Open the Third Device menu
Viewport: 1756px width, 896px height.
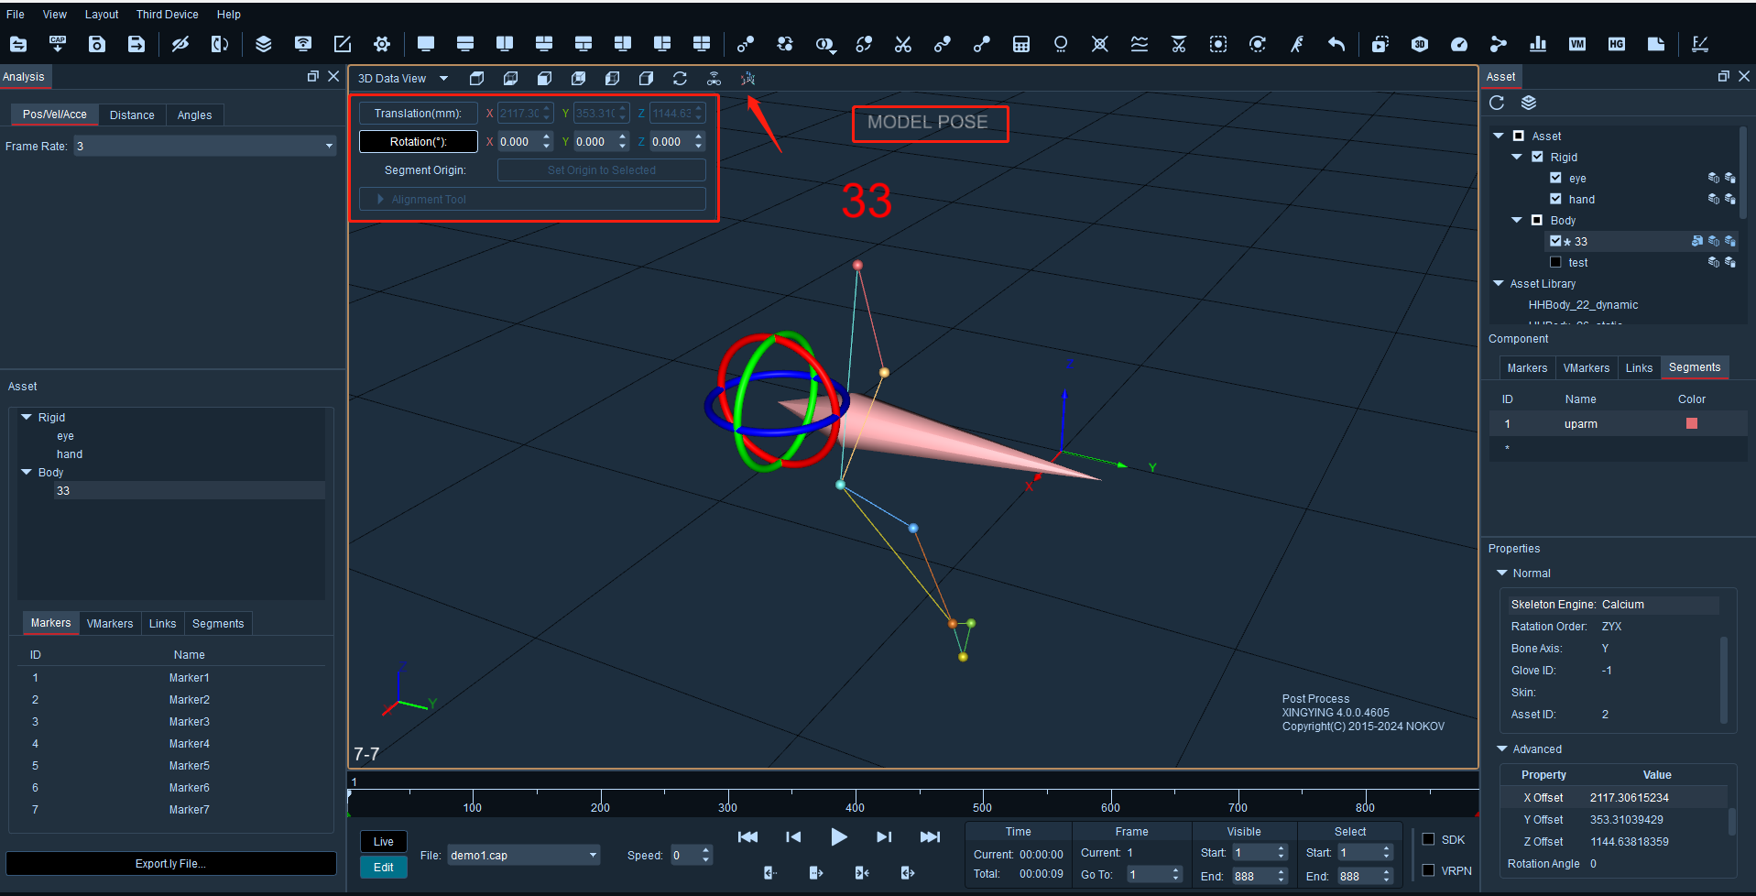click(x=168, y=14)
